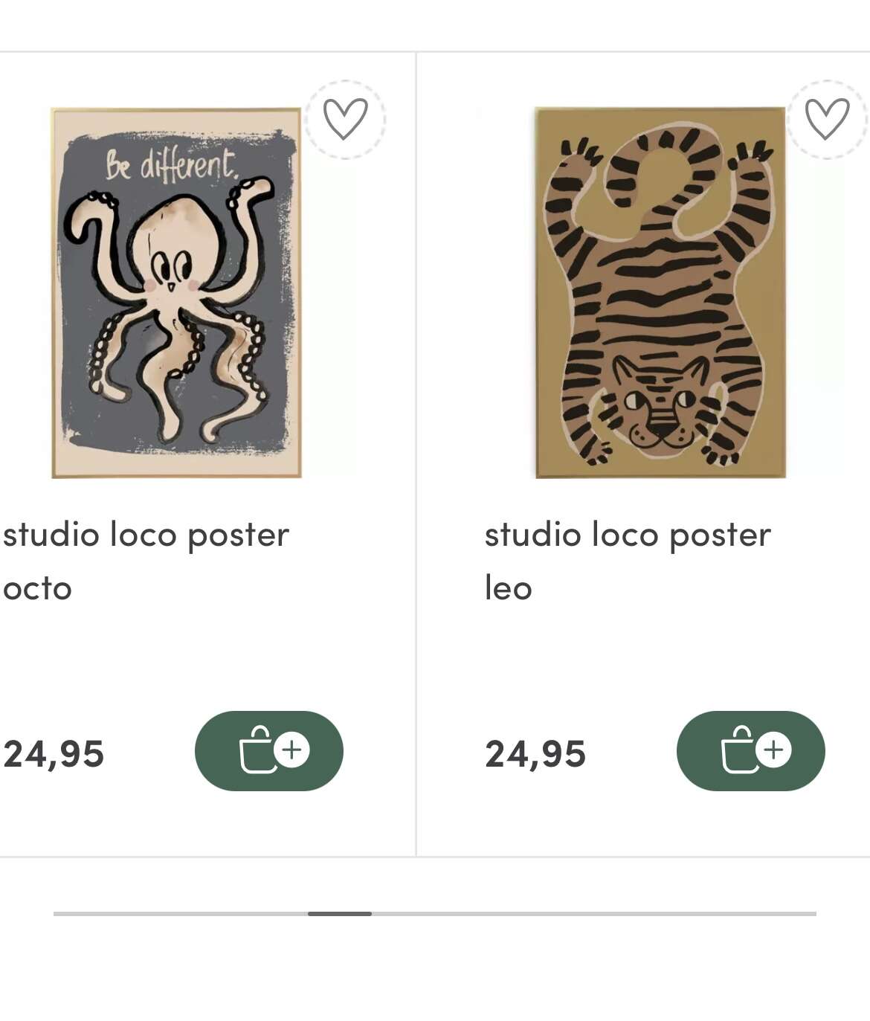Screen dimensions: 870x1021
Task: Click the 24,95 price under octo poster
Action: [x=54, y=754]
